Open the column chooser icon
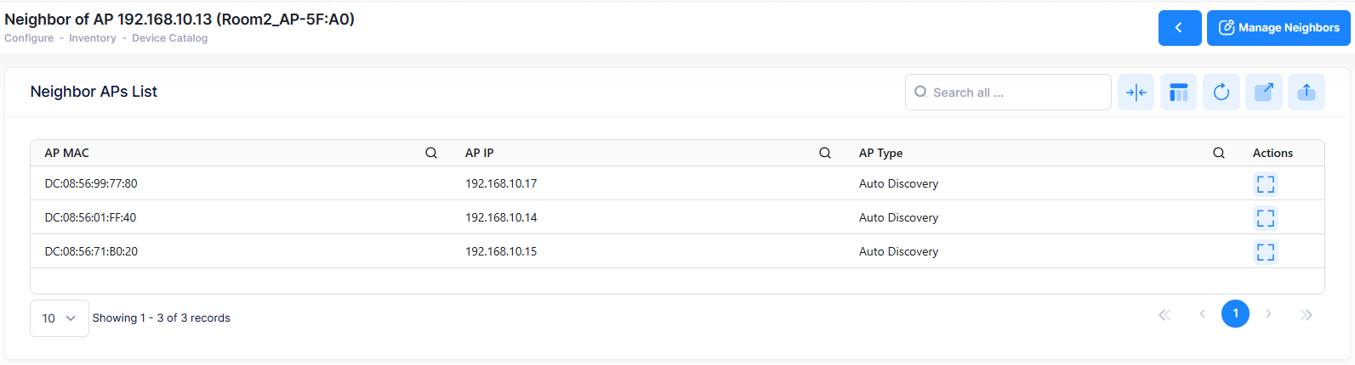The image size is (1355, 365). pyautogui.click(x=1178, y=93)
